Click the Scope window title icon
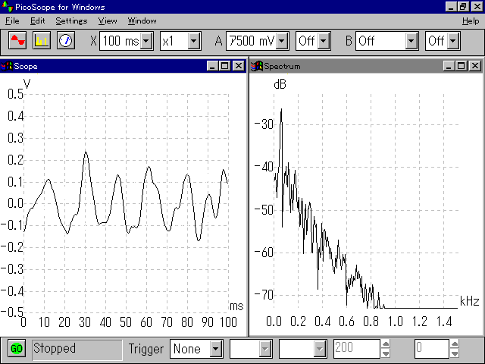This screenshot has width=485, height=364. pyautogui.click(x=7, y=66)
